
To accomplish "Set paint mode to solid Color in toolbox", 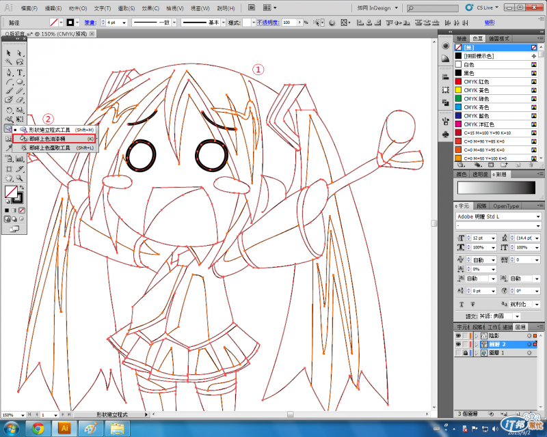I will point(7,210).
